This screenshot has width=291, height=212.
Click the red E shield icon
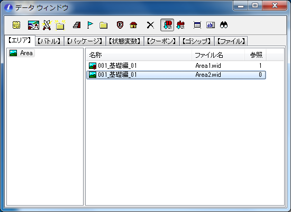pos(120,25)
